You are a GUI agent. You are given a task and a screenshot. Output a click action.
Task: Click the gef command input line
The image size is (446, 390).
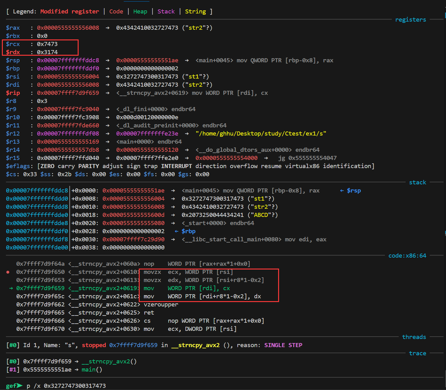coord(66,386)
